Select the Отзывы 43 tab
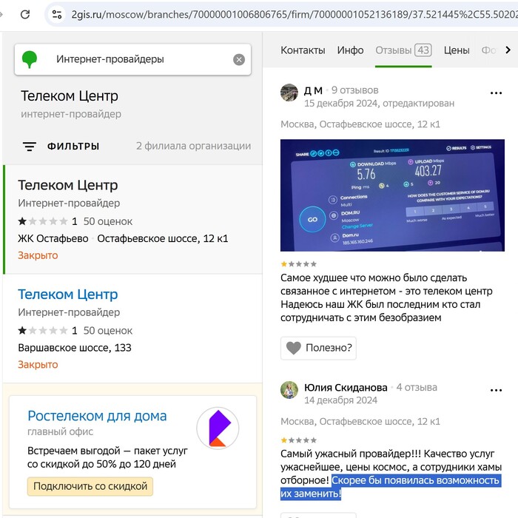 (403, 50)
